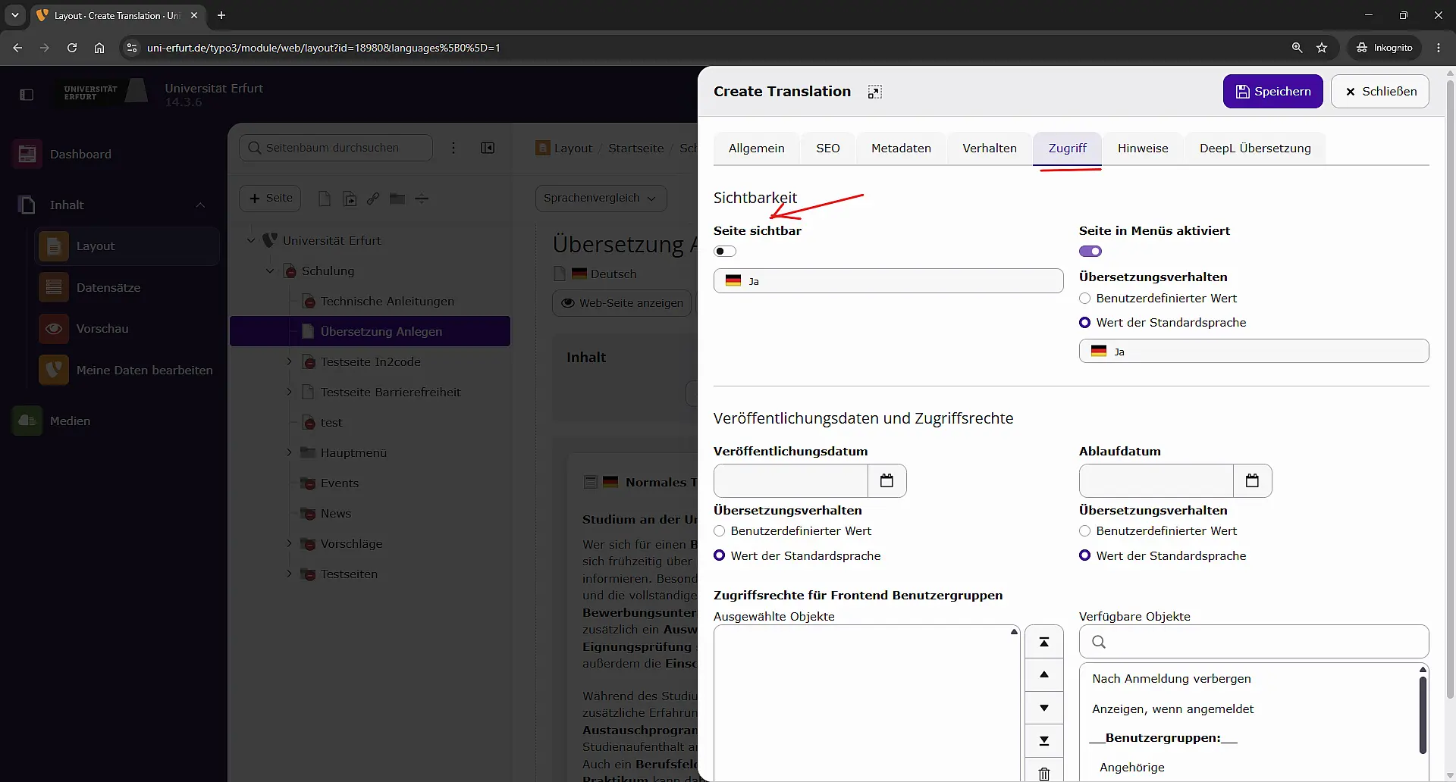This screenshot has height=782, width=1456.
Task: Move selected object up one position
Action: [1043, 674]
